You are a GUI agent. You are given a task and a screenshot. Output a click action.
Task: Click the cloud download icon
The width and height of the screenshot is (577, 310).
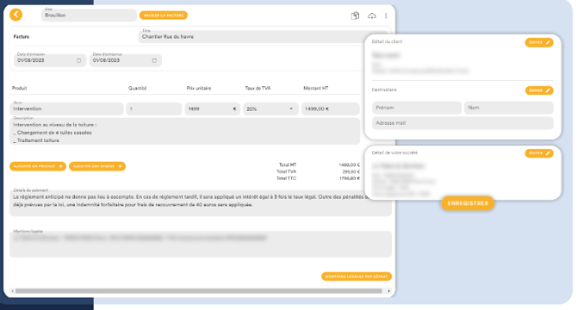[x=372, y=15]
